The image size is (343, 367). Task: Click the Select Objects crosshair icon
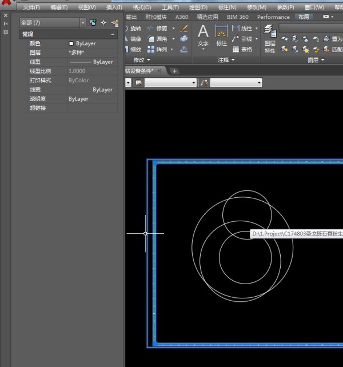103,23
